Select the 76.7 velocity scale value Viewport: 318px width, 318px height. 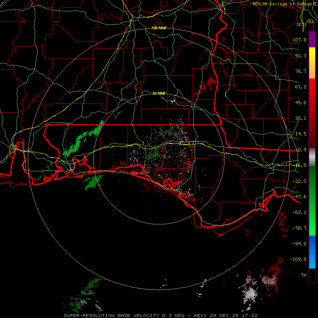click(x=301, y=71)
